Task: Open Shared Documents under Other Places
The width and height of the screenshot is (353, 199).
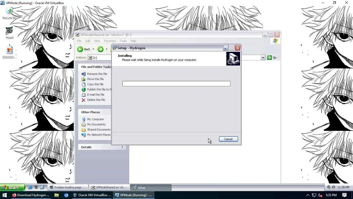Action: tap(99, 130)
